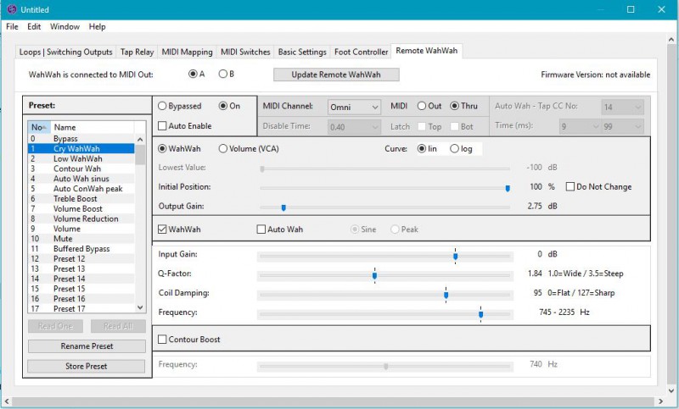The image size is (679, 409).
Task: Click the Q-Factor slider handle
Action: tap(374, 274)
